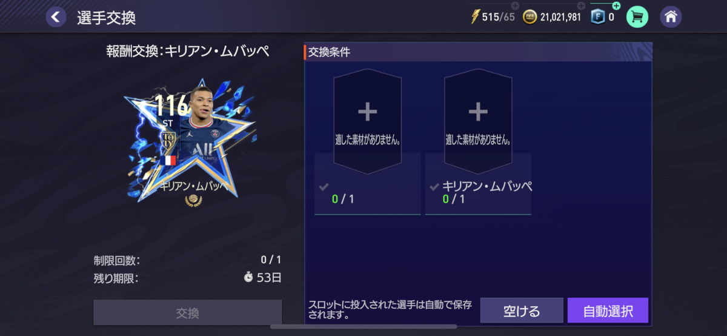Click the 自動選択 auto-select button
727x336 pixels.
[608, 311]
